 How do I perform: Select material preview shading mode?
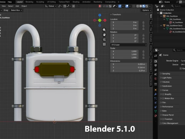144,6
